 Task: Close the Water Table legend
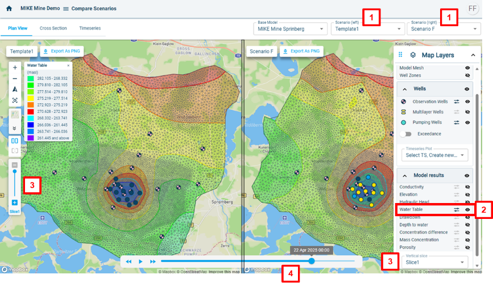tap(68, 66)
